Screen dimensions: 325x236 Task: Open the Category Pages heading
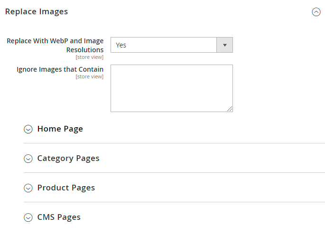pyautogui.click(x=68, y=158)
